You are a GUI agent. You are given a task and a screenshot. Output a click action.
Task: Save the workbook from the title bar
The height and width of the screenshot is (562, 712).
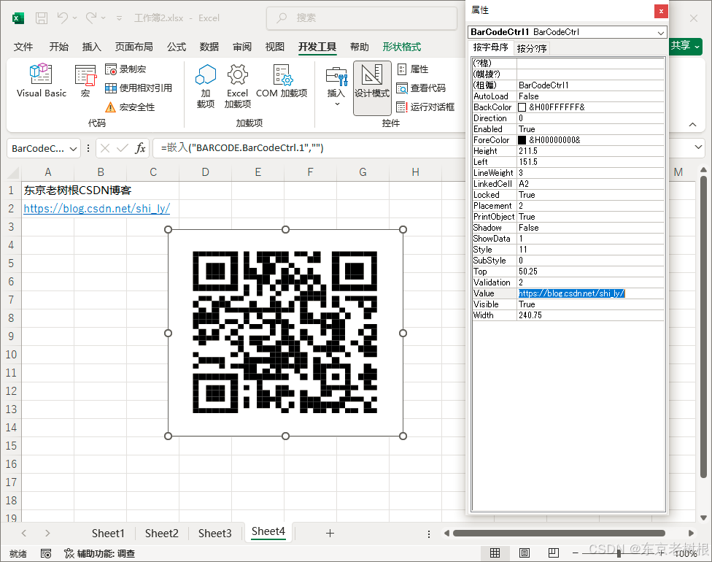(42, 18)
